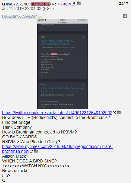Screen dimensions: 131x183
Task: Click the Q !!mG7VJxZNCI tripcode name
Action: point(16,4)
